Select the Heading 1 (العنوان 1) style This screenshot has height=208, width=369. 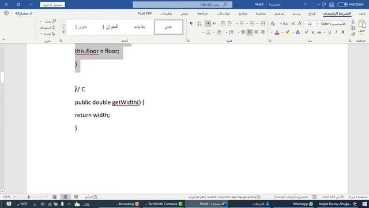(110, 27)
